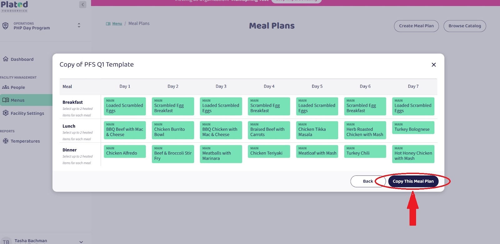This screenshot has width=500, height=244.
Task: Follow the Menu breadcrumb link
Action: click(117, 24)
